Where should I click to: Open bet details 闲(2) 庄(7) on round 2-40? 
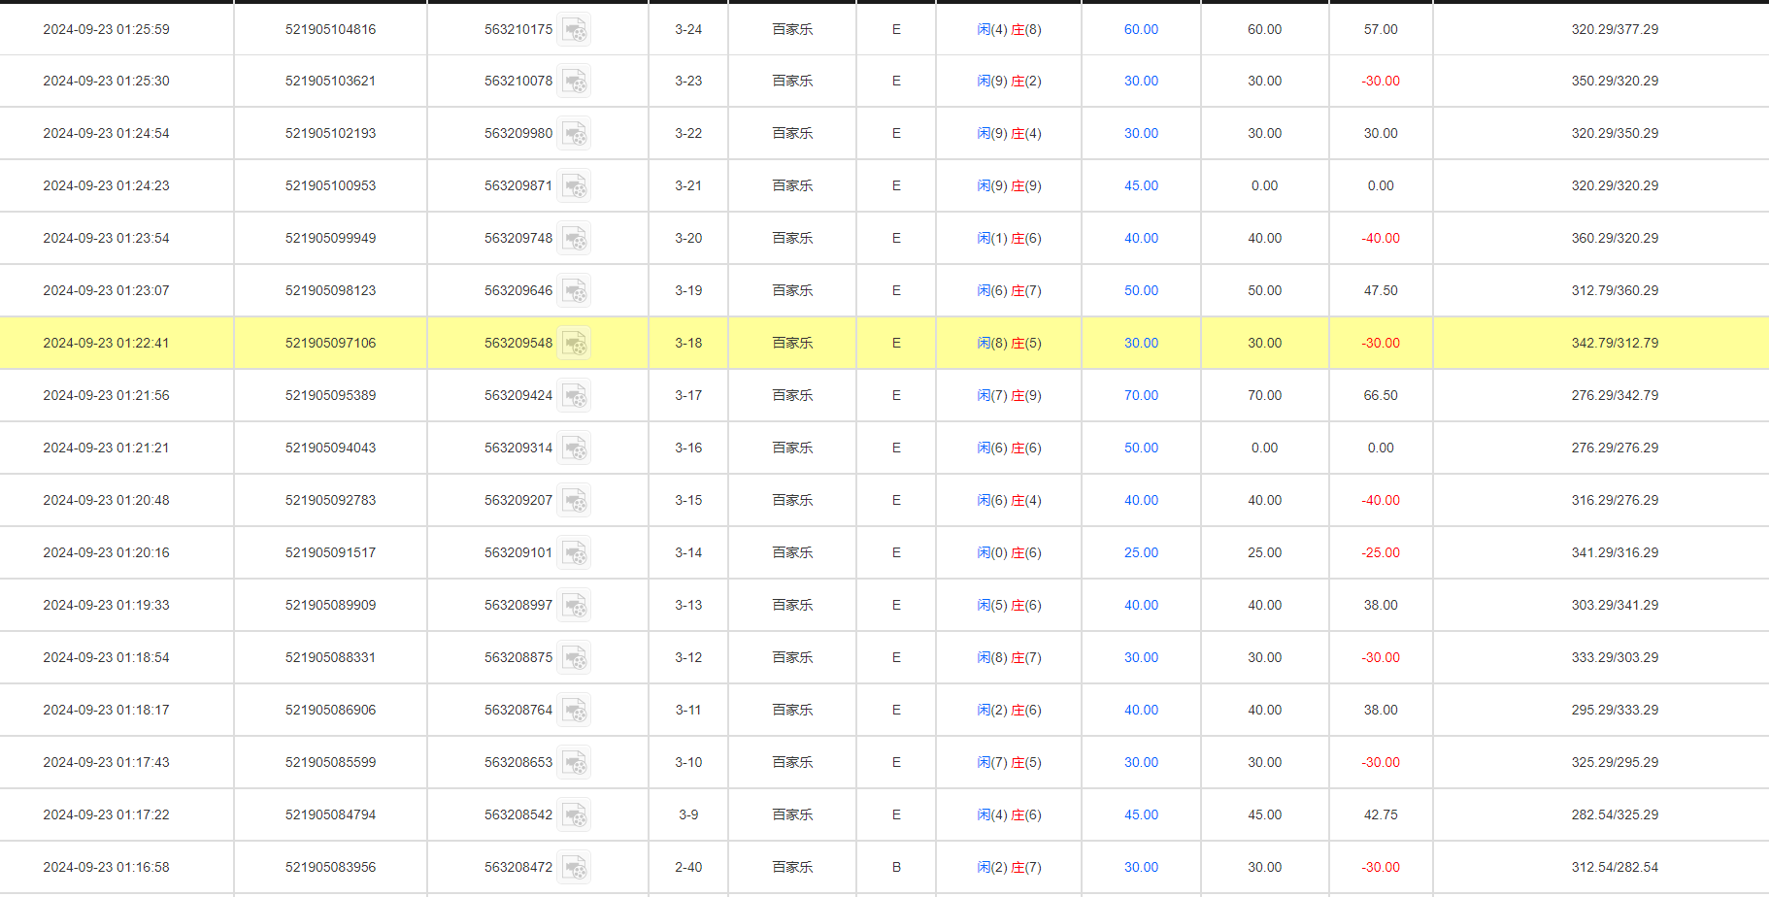1009,867
